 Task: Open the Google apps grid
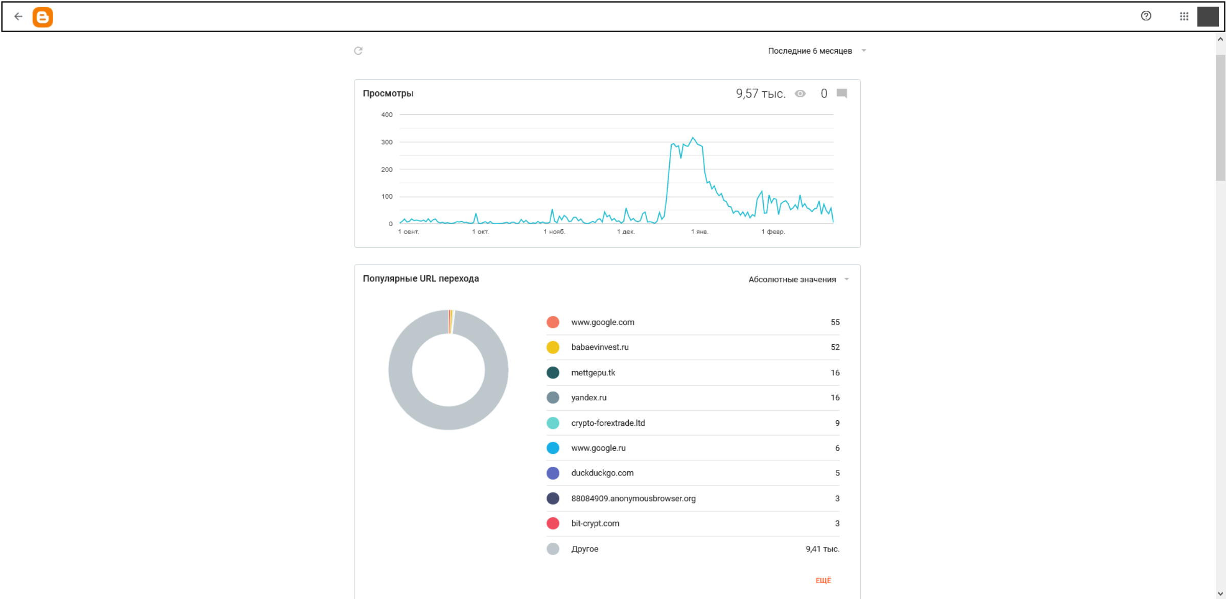[1184, 16]
